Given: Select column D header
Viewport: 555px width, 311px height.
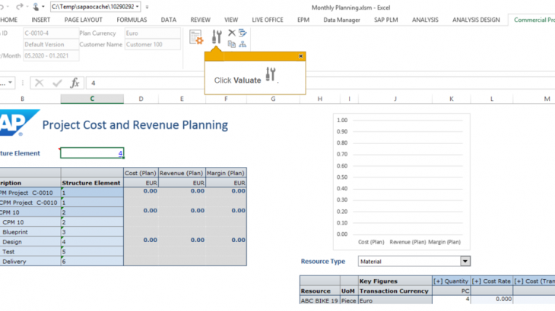Looking at the screenshot, I should click(x=141, y=99).
